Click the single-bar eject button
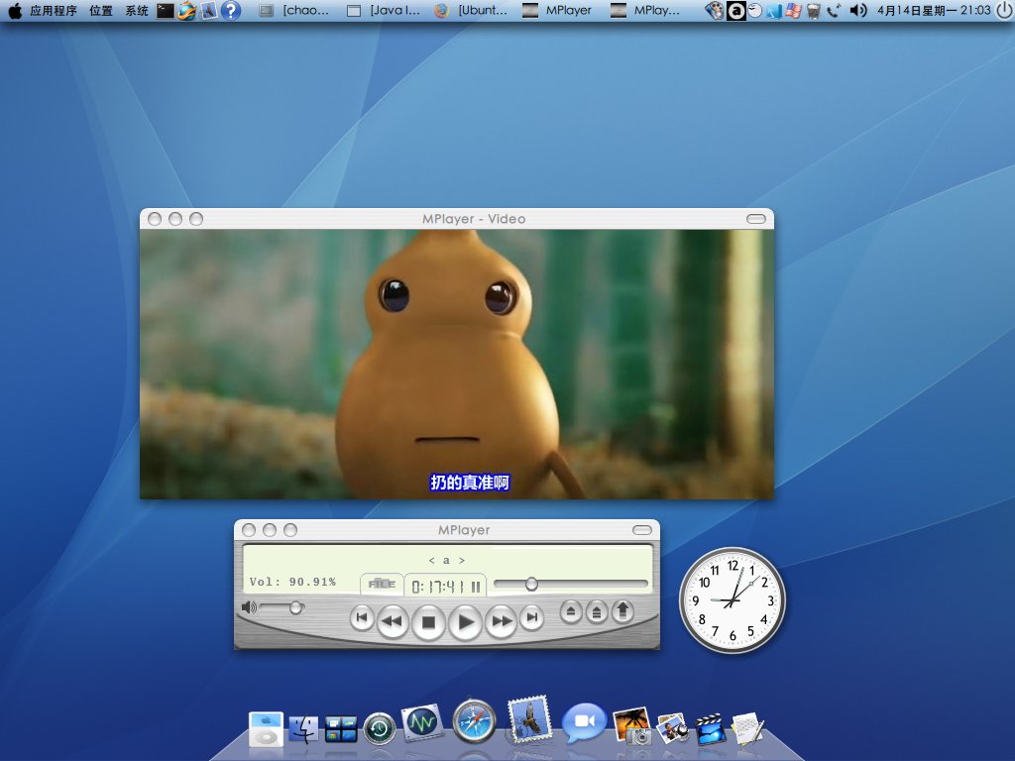The height and width of the screenshot is (761, 1015). point(570,611)
